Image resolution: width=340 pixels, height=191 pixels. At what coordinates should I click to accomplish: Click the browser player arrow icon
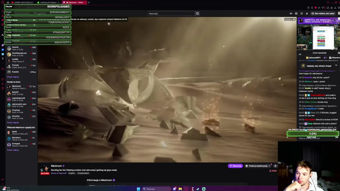(319, 8)
